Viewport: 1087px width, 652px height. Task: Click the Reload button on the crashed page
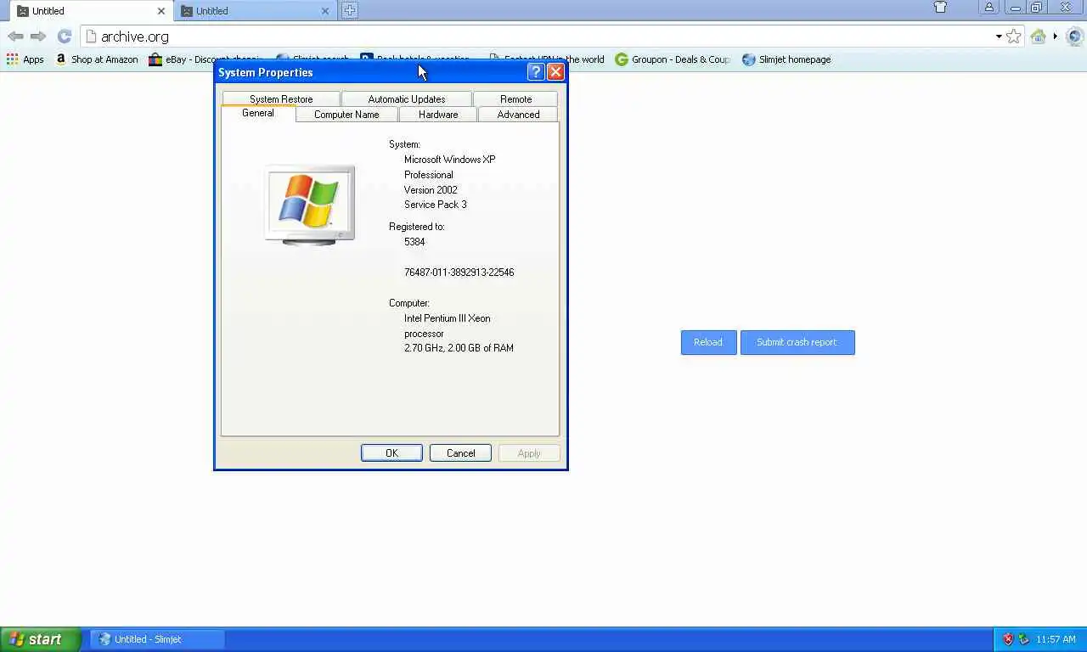(708, 342)
